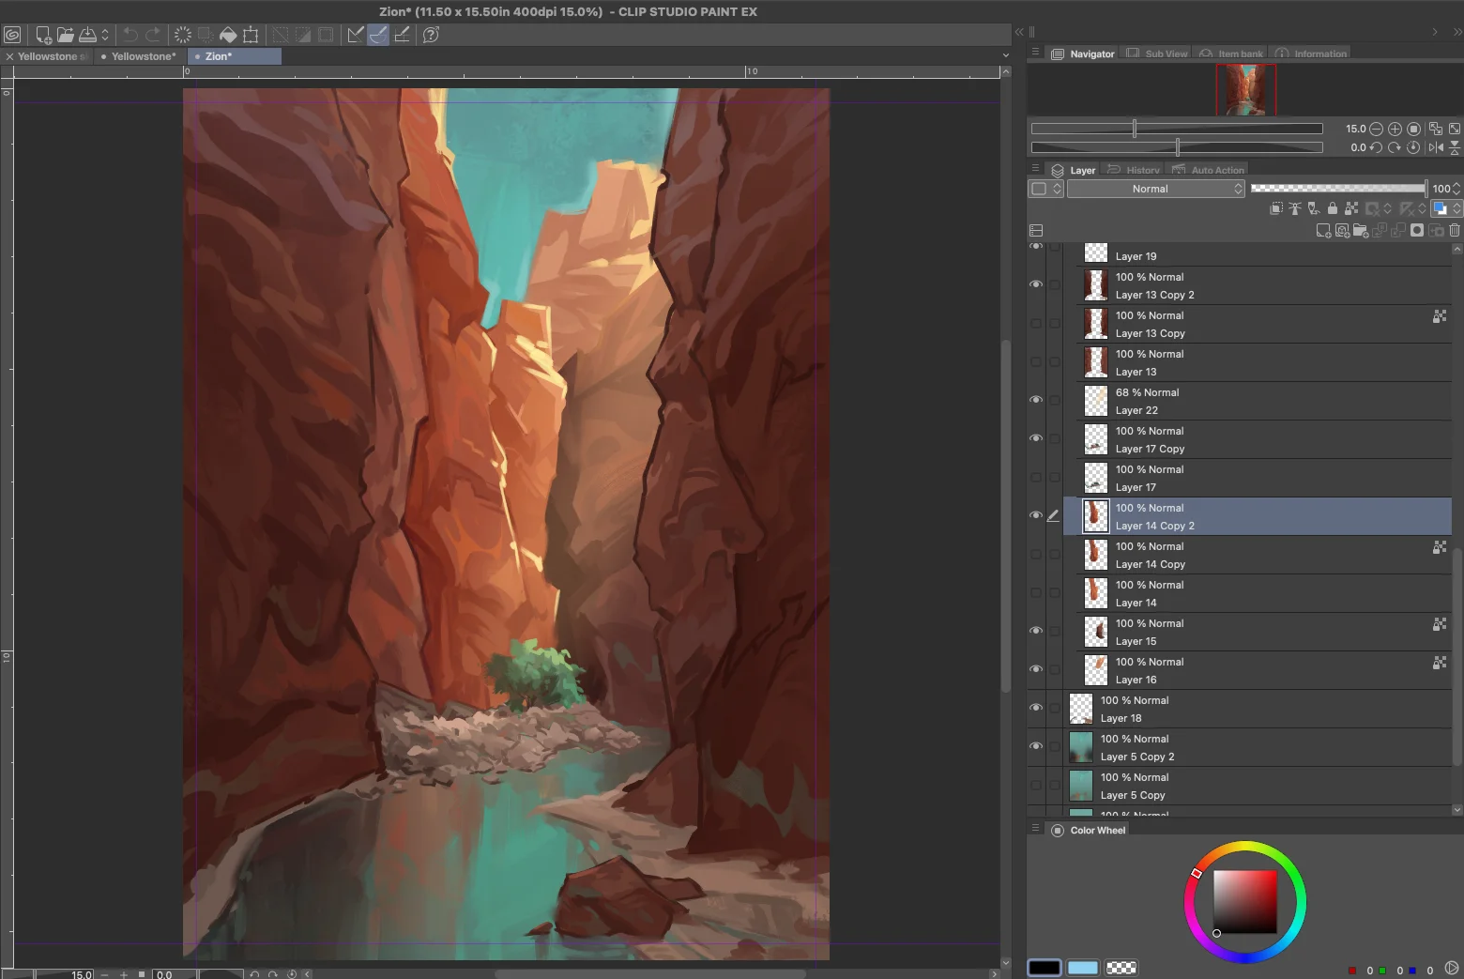The height and width of the screenshot is (979, 1464).
Task: Open layer color change dropdown
Action: point(1445,208)
